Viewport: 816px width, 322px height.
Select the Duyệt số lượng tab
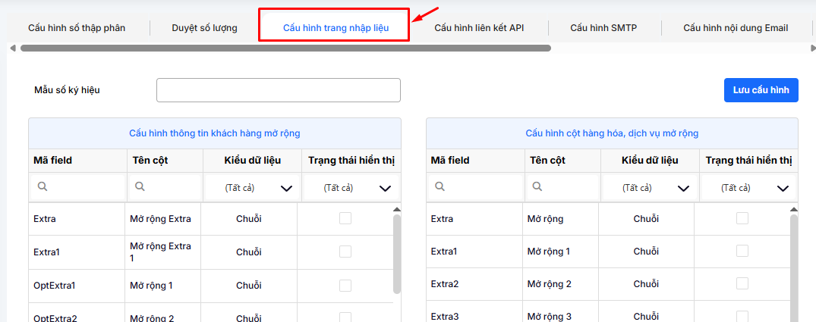click(204, 28)
